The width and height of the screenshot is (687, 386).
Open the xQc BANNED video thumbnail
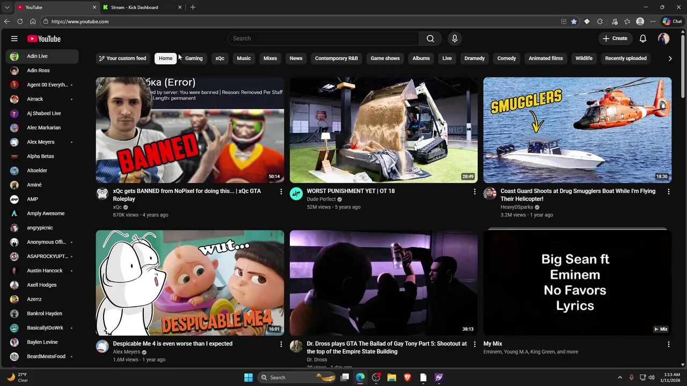point(190,130)
